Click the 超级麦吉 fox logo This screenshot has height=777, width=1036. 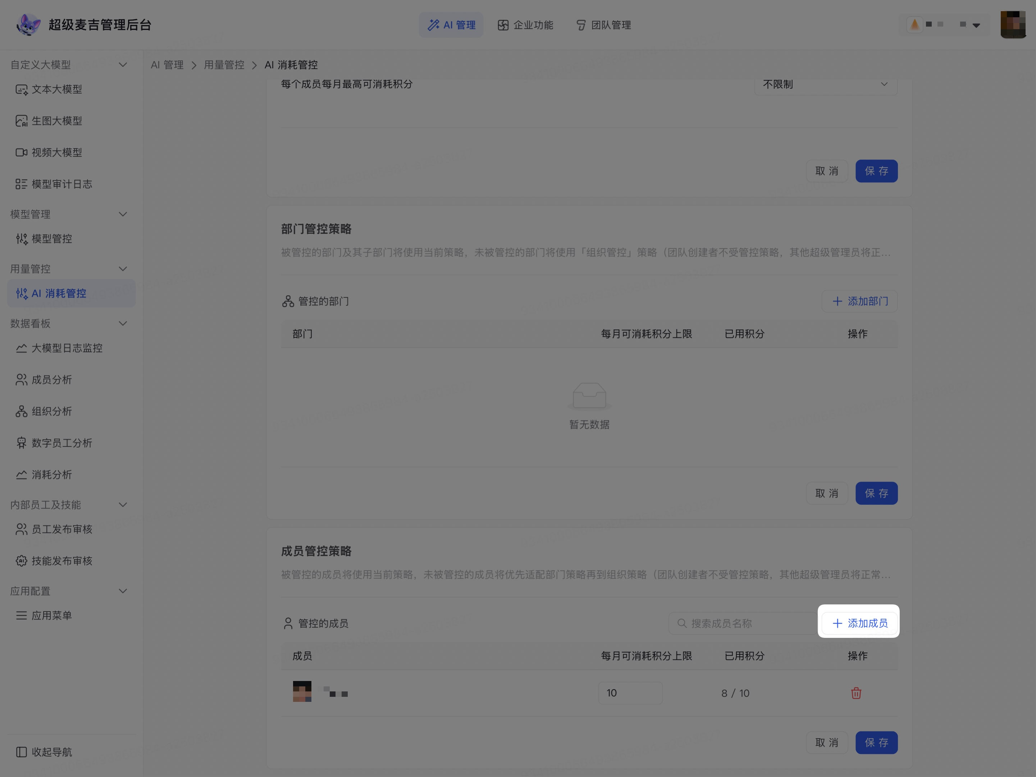pos(28,24)
